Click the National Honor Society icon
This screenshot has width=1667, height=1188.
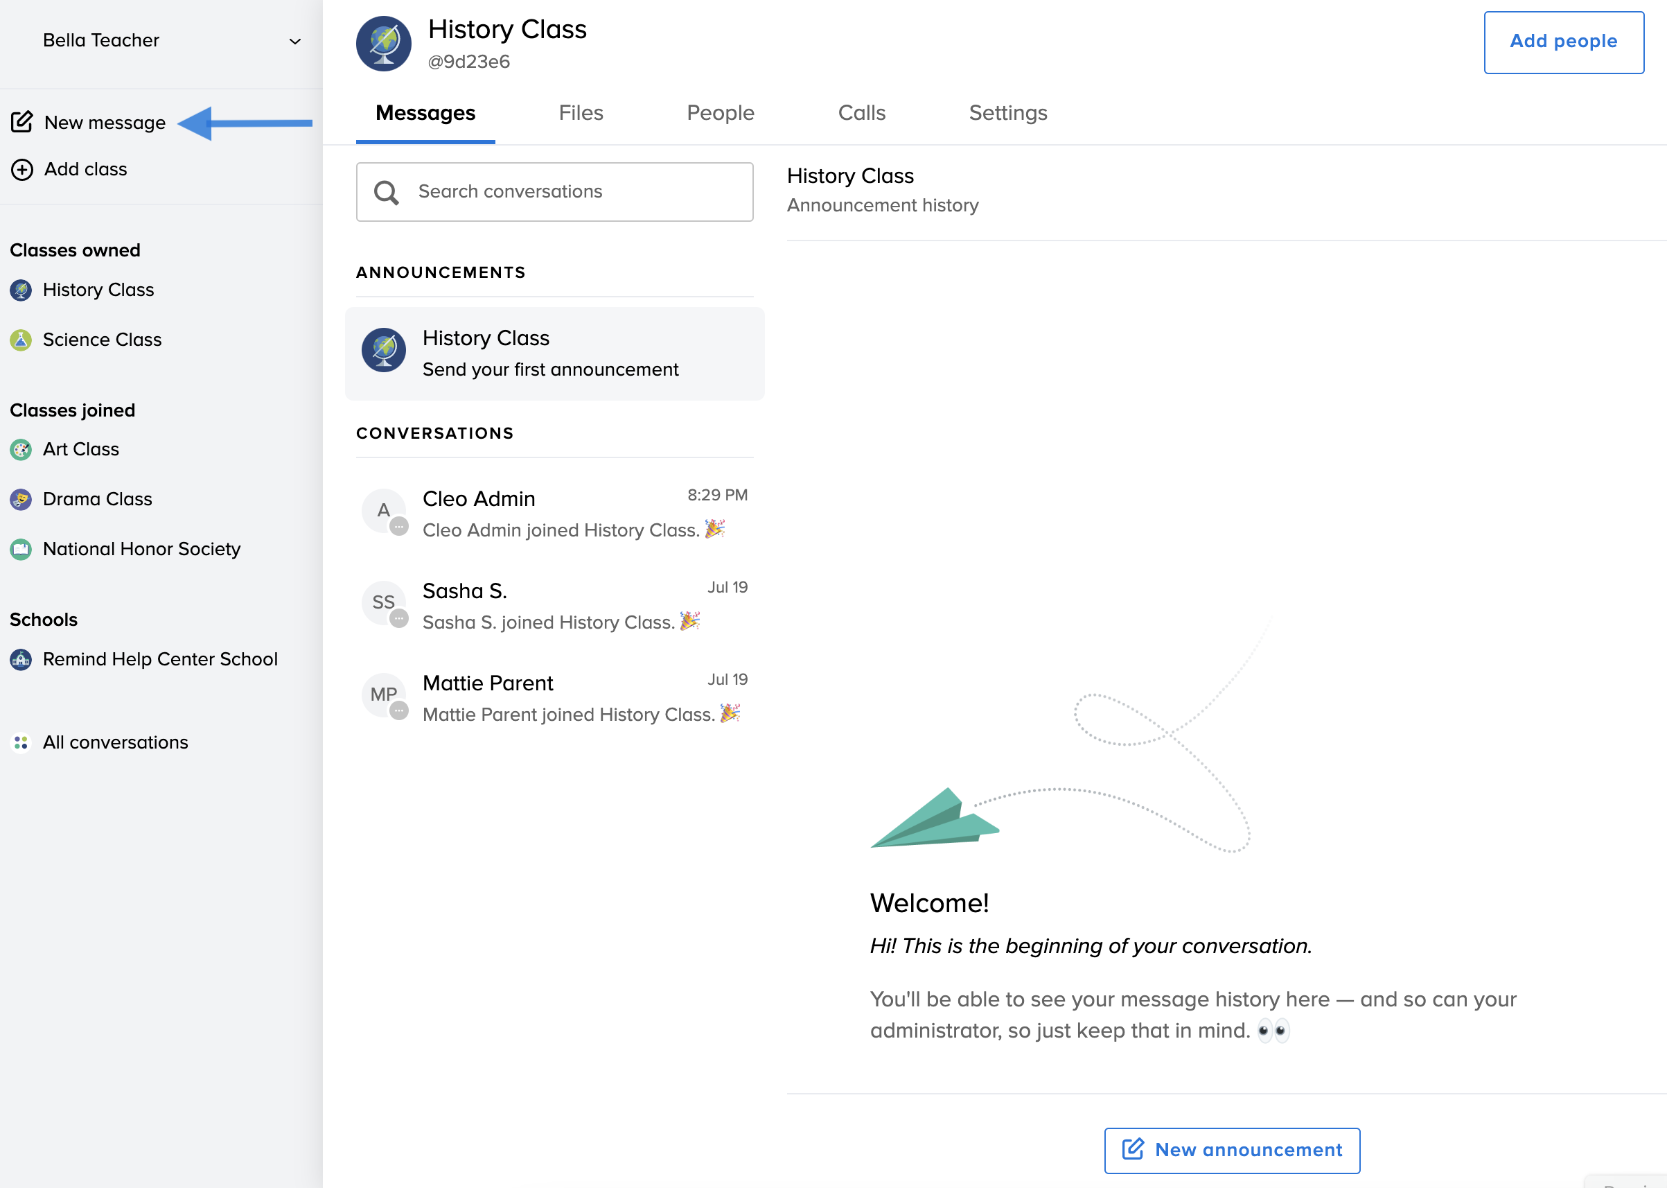(x=21, y=550)
